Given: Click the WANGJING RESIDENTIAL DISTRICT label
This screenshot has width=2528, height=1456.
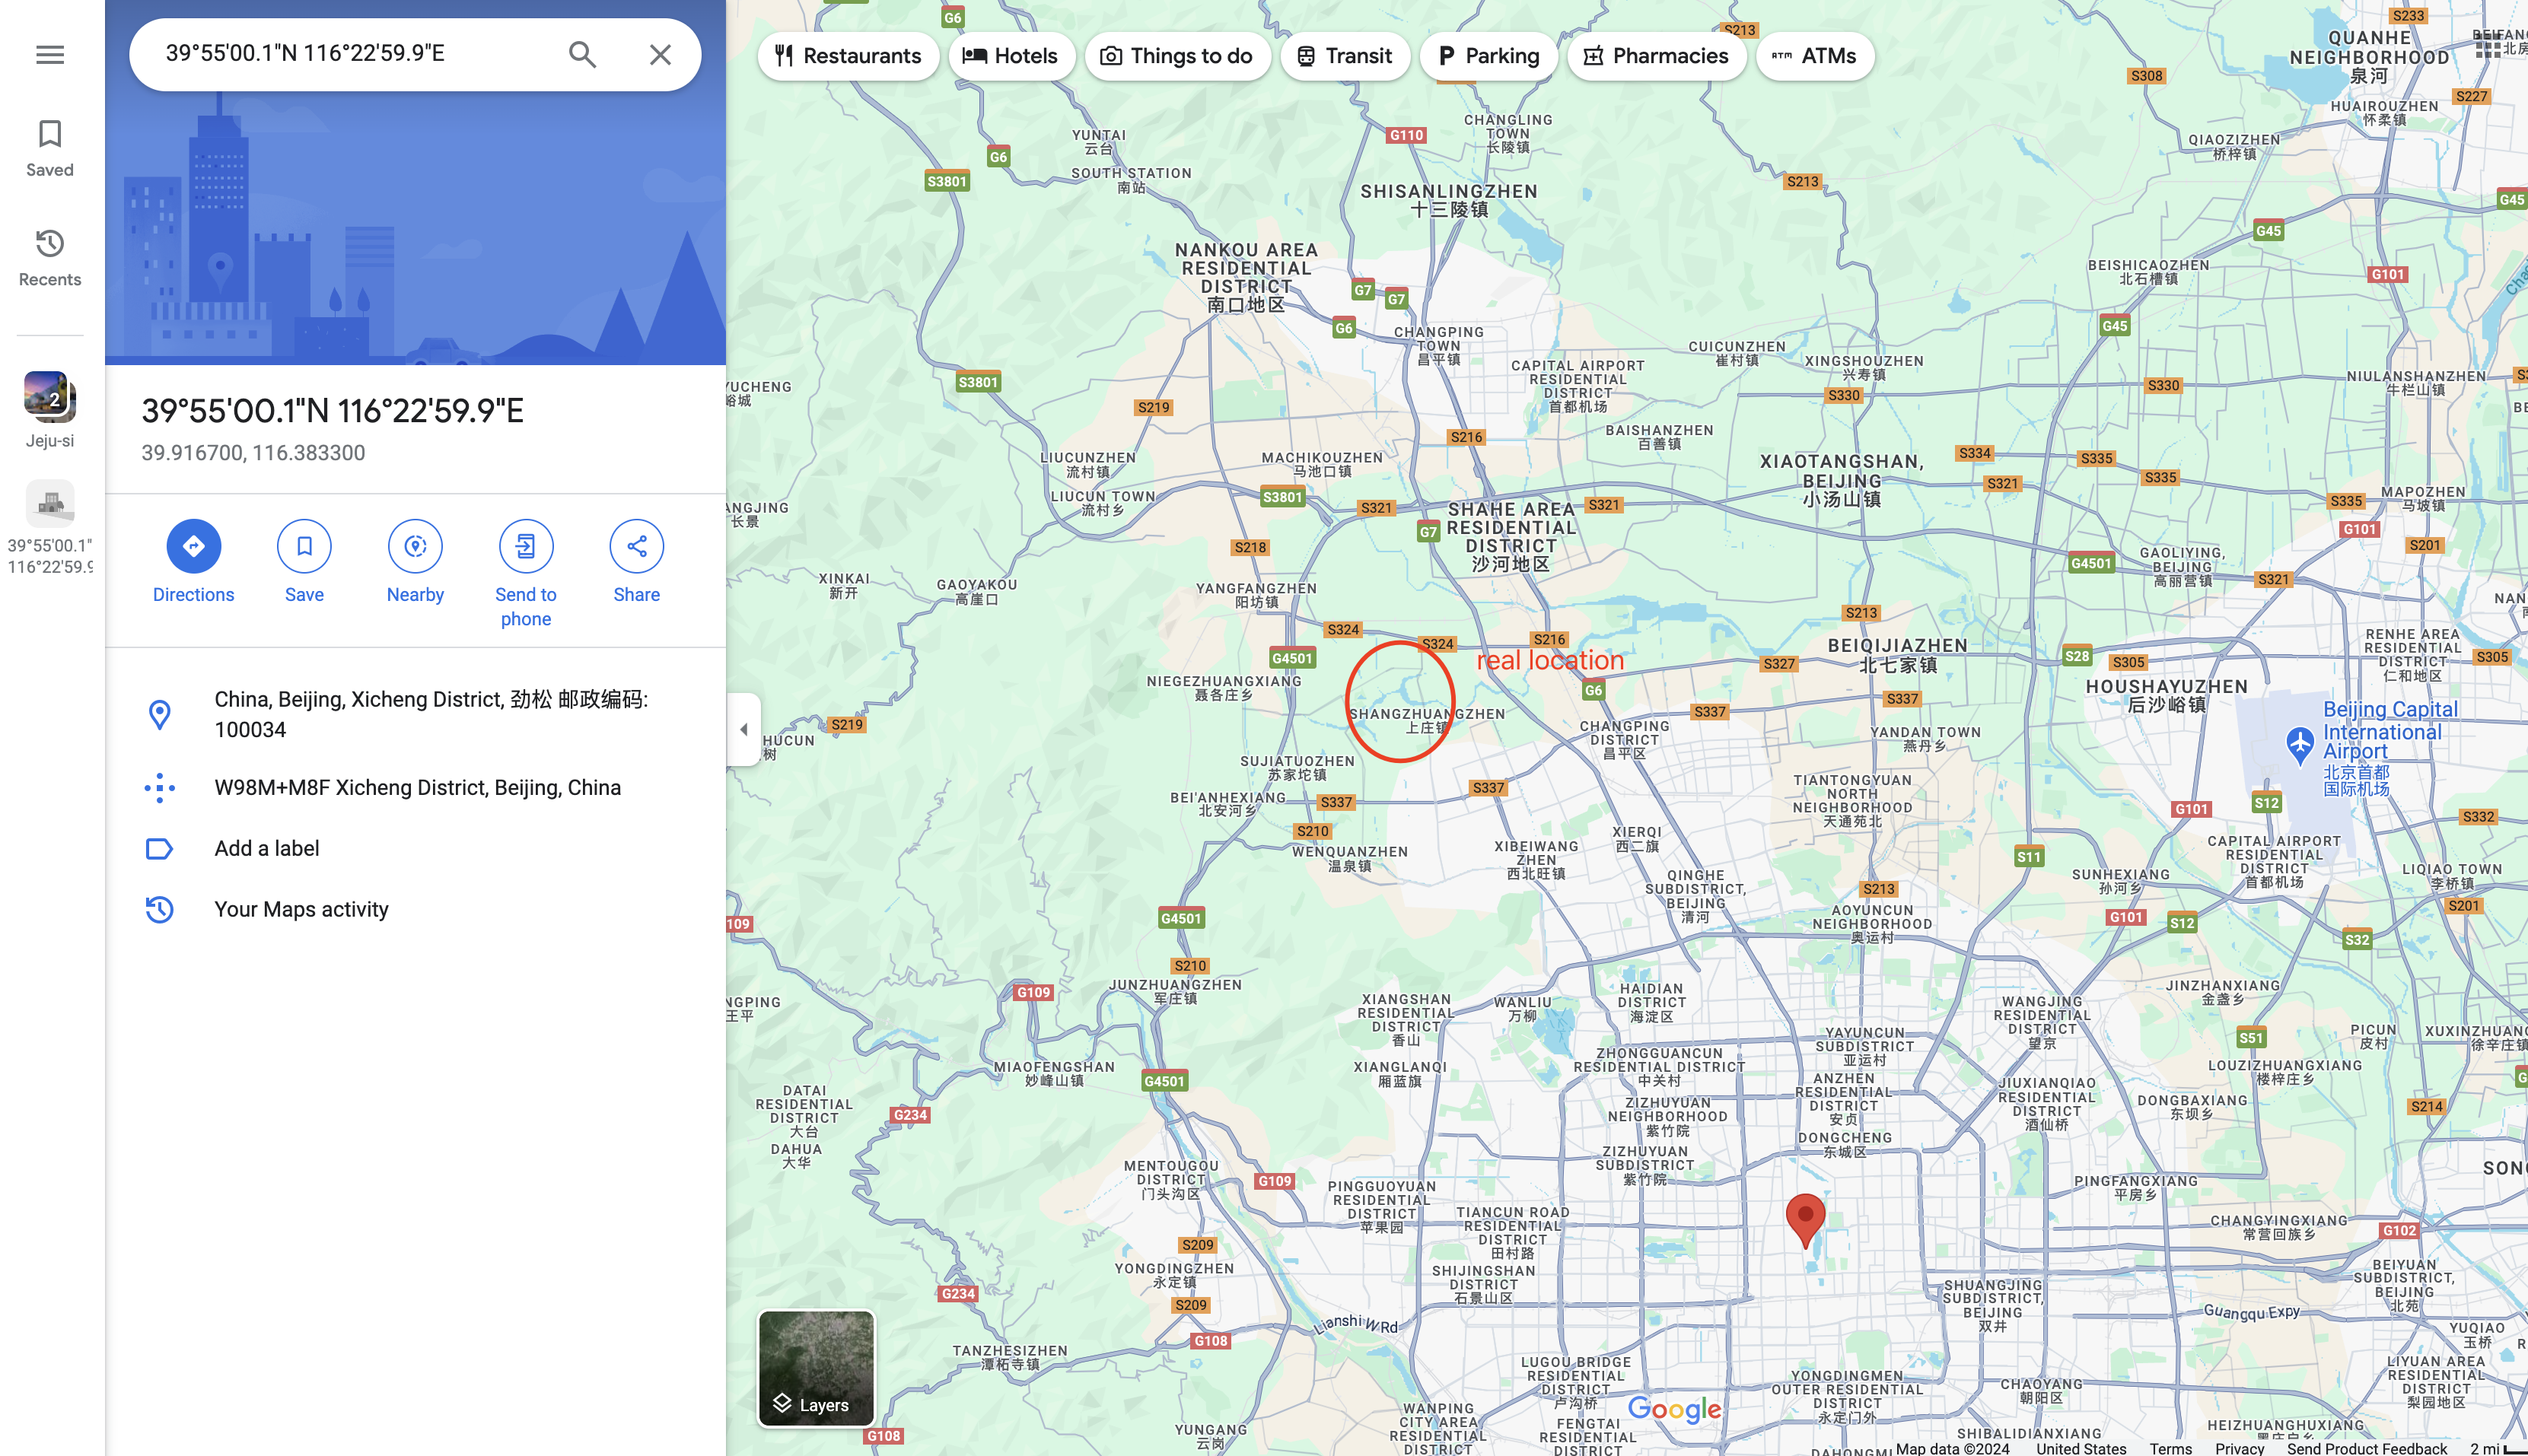Looking at the screenshot, I should point(2042,1022).
